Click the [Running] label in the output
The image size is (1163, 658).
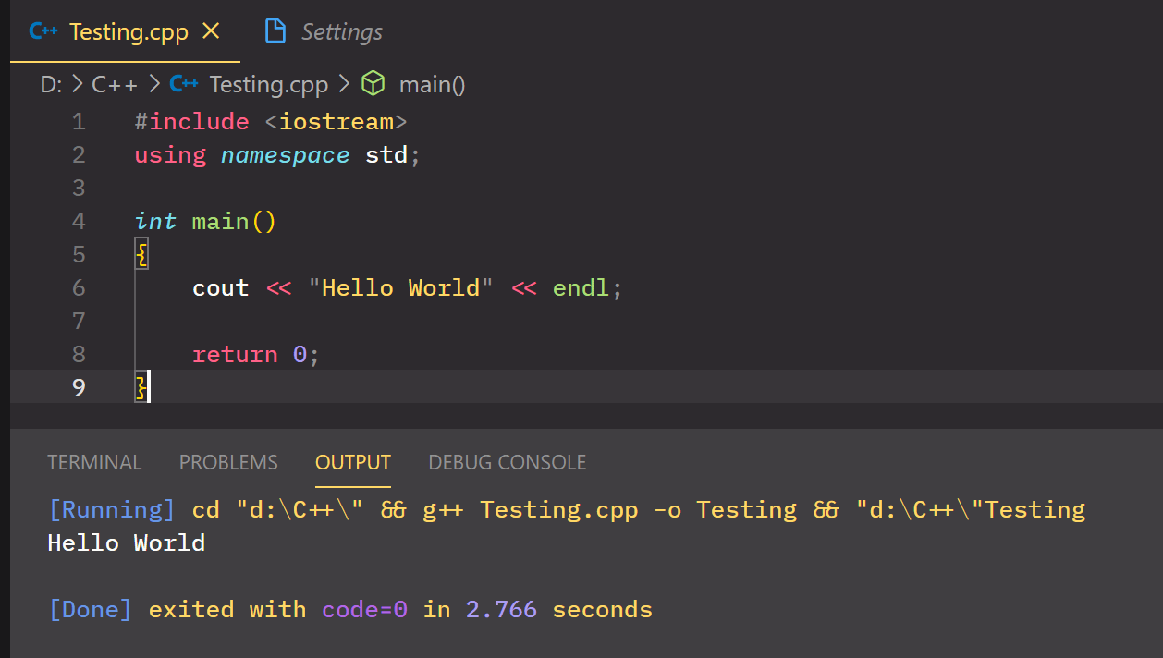click(x=111, y=509)
